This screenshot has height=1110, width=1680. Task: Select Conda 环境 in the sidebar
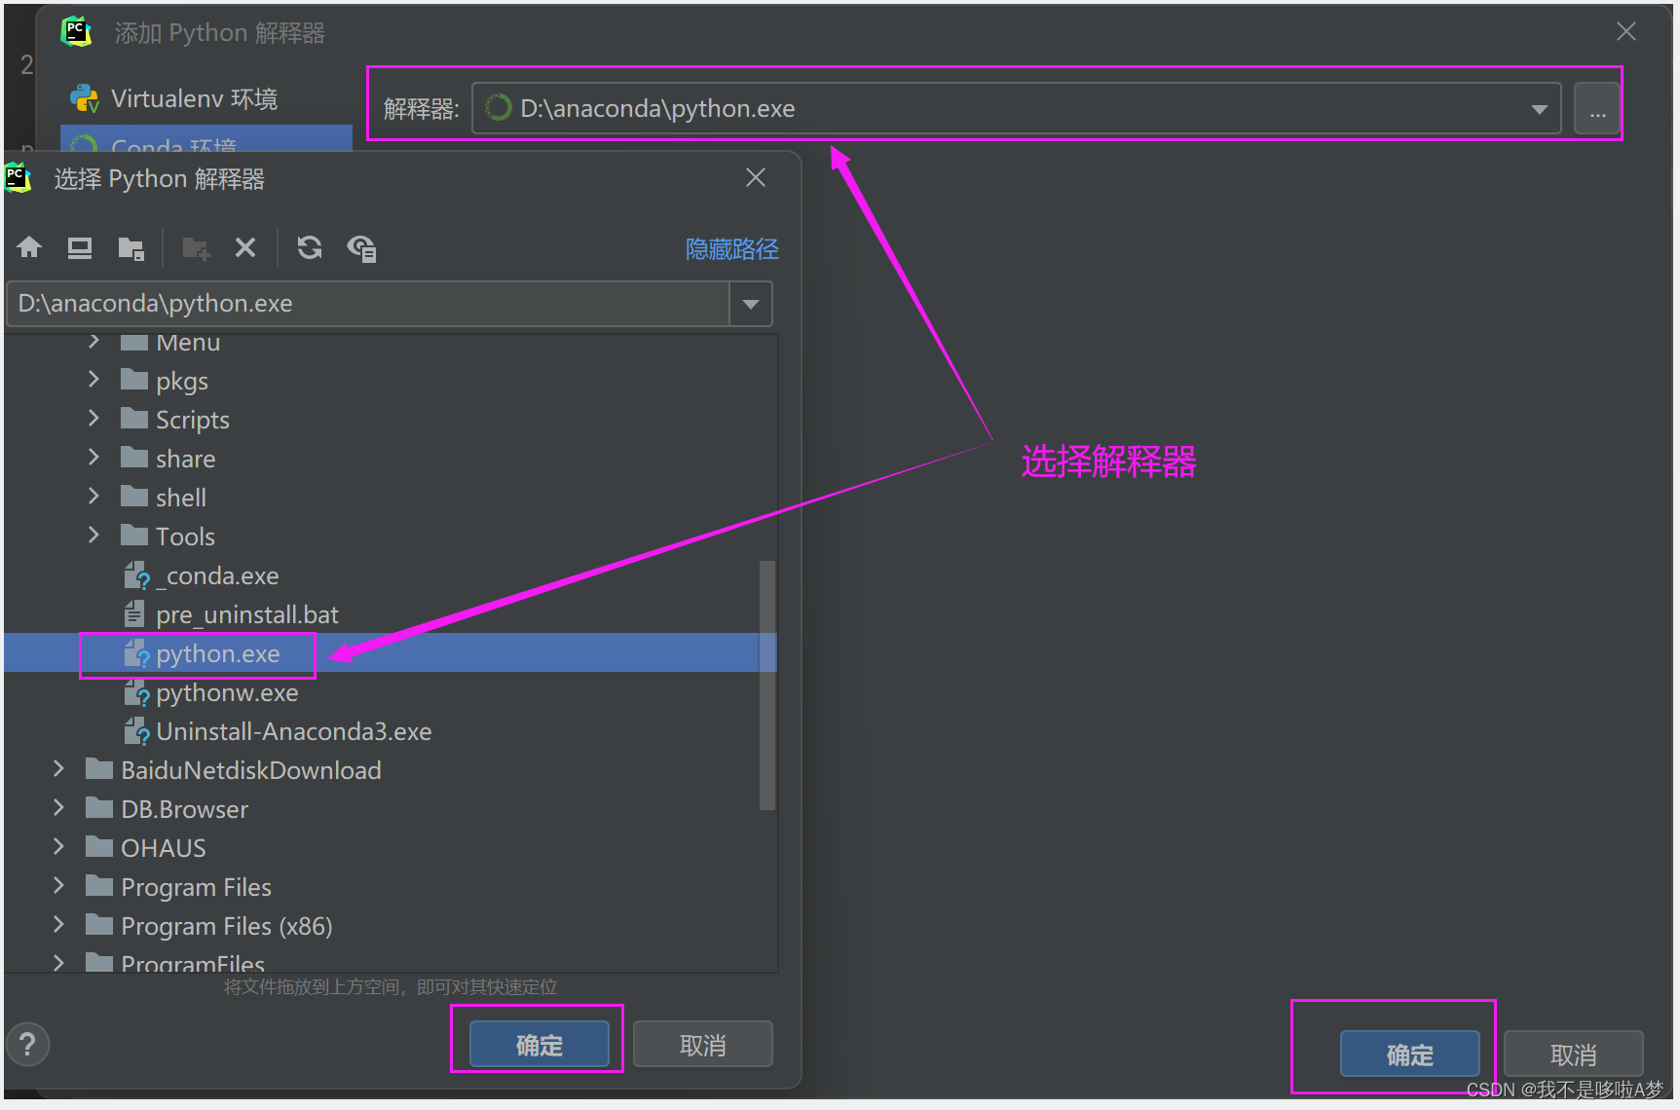click(205, 140)
